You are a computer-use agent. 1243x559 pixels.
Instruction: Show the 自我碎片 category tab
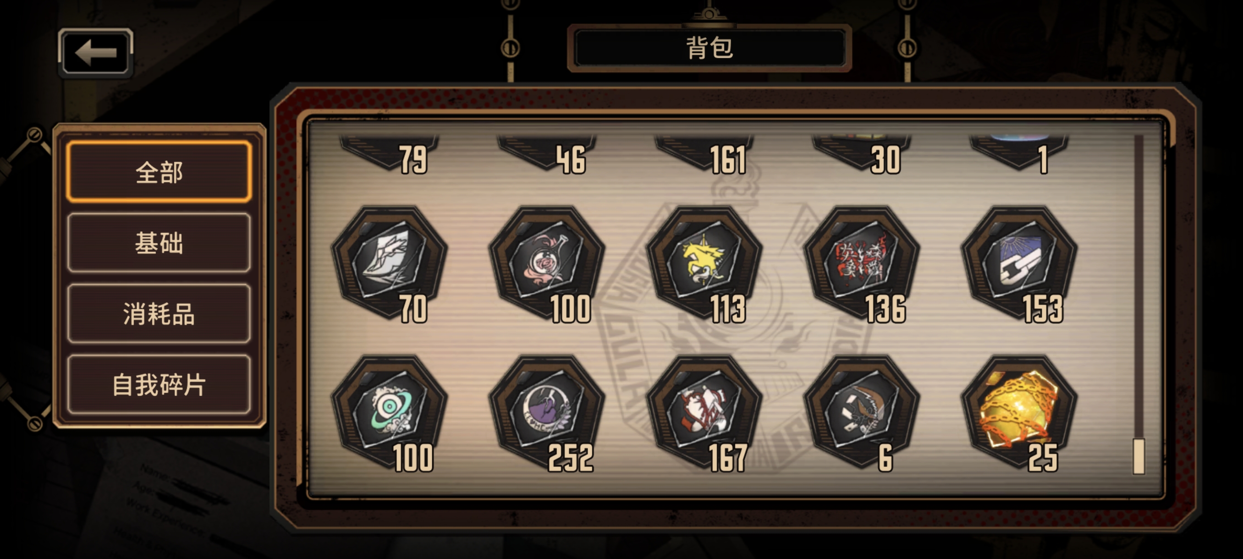point(159,384)
